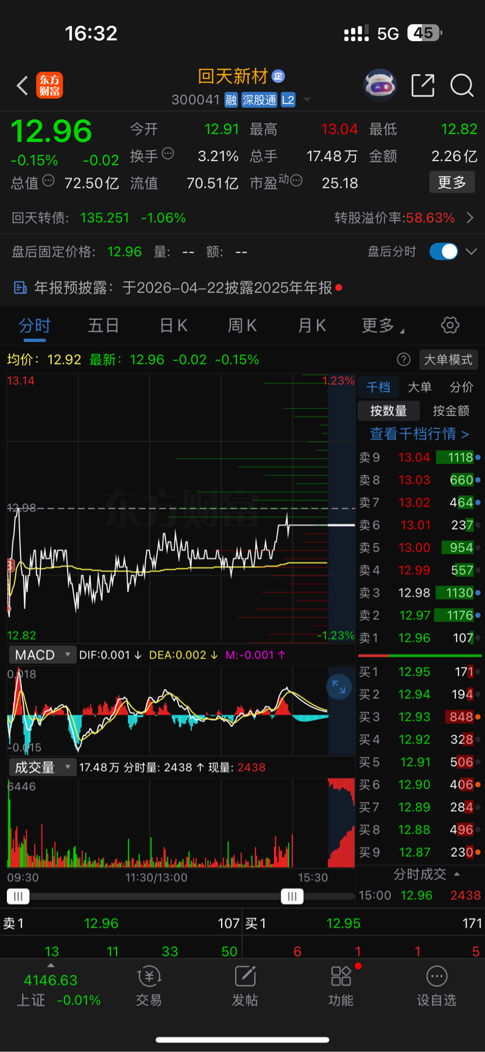The height and width of the screenshot is (1052, 485).
Task: Open the robot assistant avatar
Action: [380, 85]
